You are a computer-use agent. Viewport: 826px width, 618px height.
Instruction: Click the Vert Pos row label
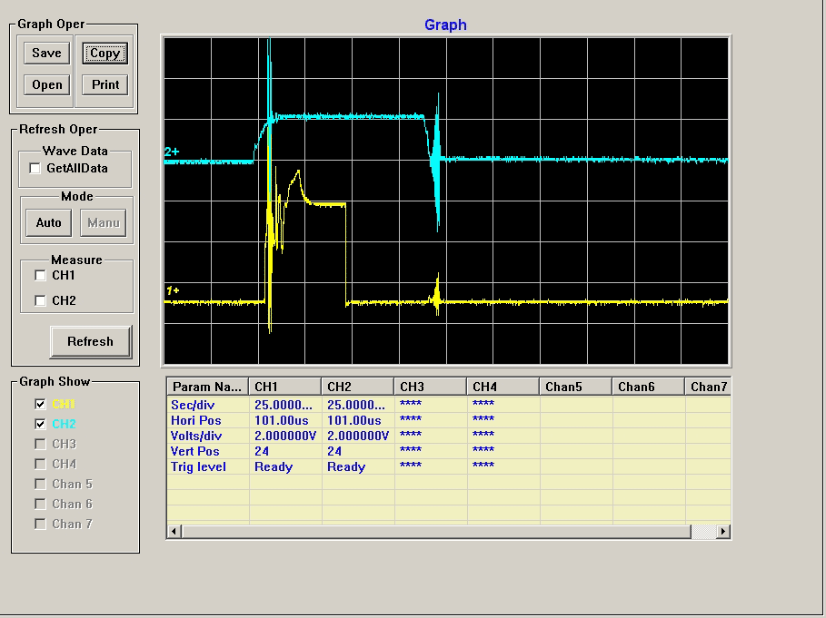coord(194,451)
